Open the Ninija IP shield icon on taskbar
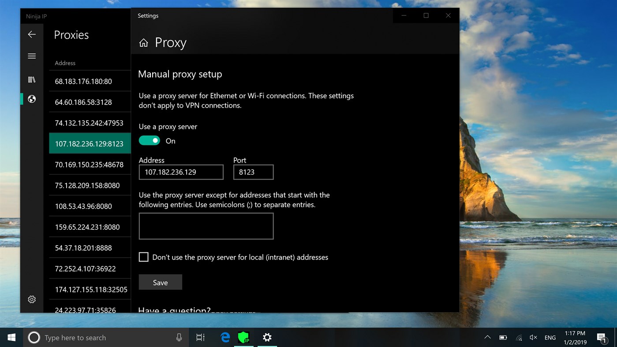617x347 pixels. pos(244,337)
